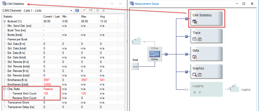Screen dimensions: 259x111
Task: Toggle the connector node before Logging block
Action: 186,89
